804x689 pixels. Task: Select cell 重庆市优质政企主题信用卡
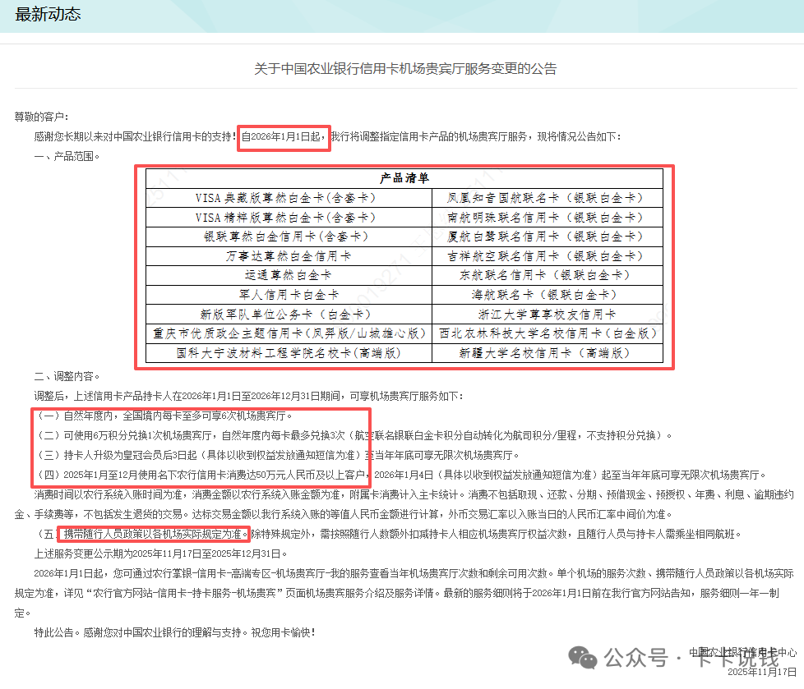click(289, 333)
